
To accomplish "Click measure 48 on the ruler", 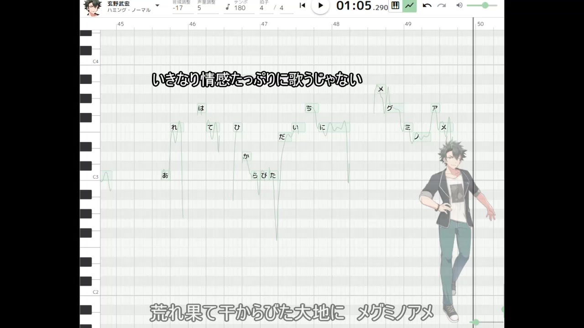I will pos(336,24).
